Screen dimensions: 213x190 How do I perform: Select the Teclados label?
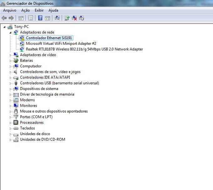28,128
